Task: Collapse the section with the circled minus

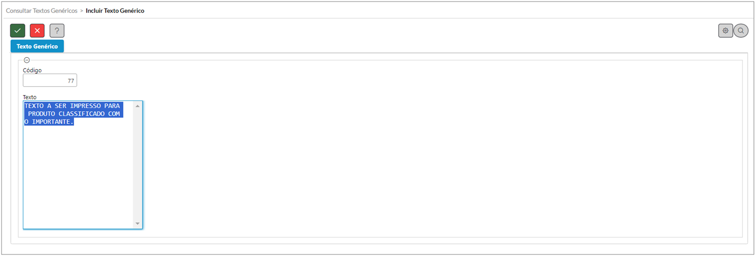Action: point(27,60)
